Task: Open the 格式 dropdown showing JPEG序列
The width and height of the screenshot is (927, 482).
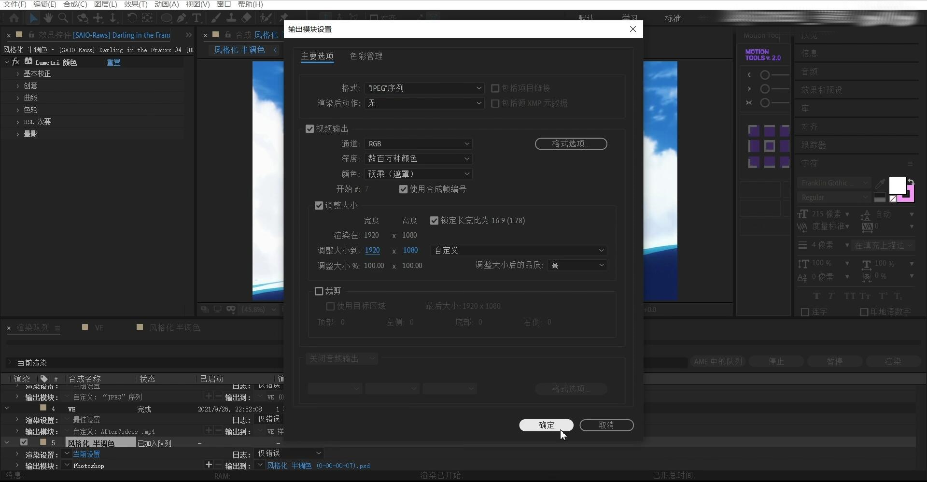Action: tap(424, 88)
